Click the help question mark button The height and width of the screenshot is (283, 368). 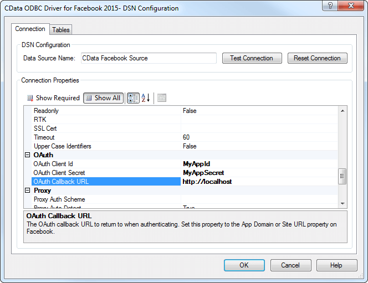pyautogui.click(x=330, y=6)
